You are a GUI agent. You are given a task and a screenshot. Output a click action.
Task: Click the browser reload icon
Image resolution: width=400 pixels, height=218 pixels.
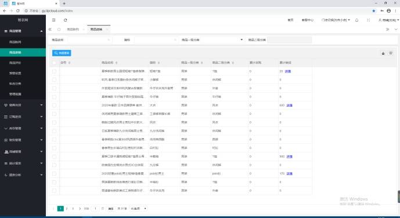point(18,10)
